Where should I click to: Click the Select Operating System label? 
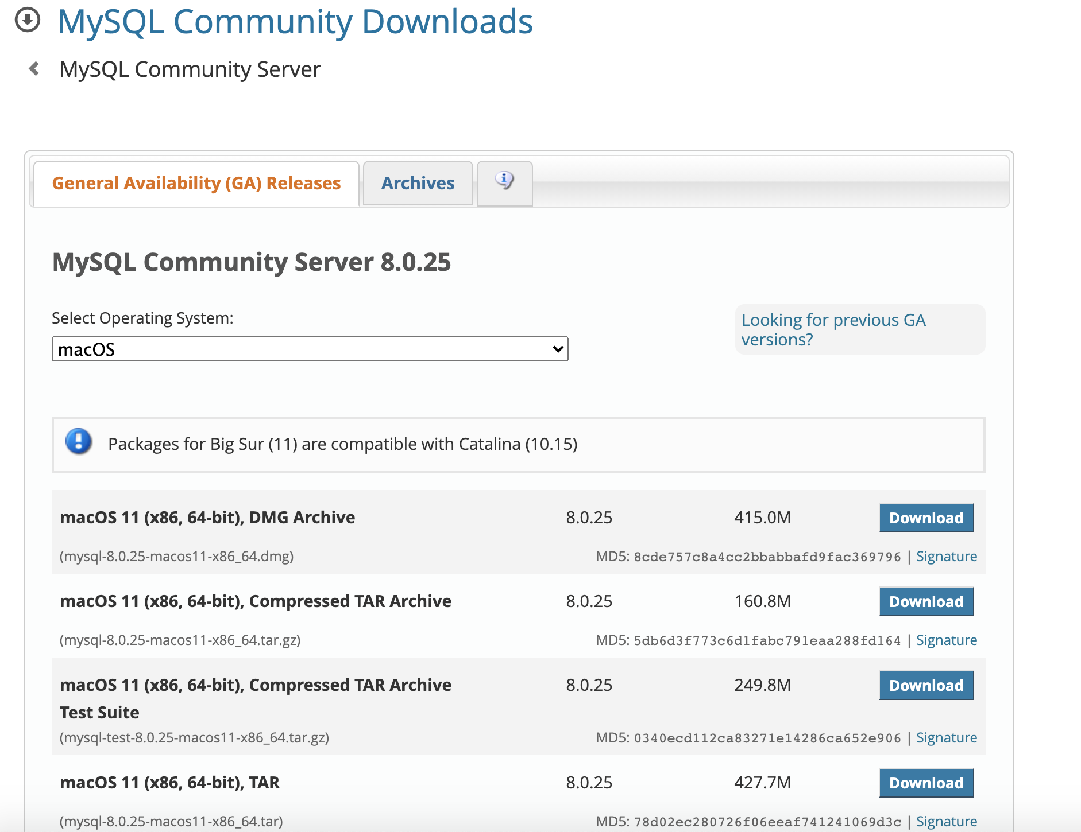142,318
